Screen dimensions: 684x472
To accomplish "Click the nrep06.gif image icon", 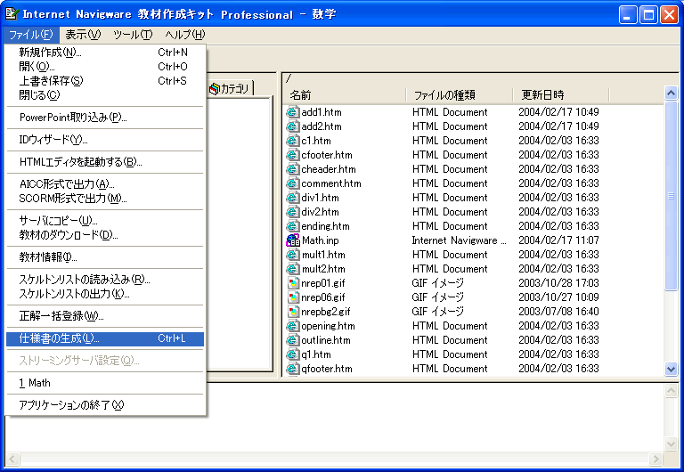I will [x=293, y=297].
